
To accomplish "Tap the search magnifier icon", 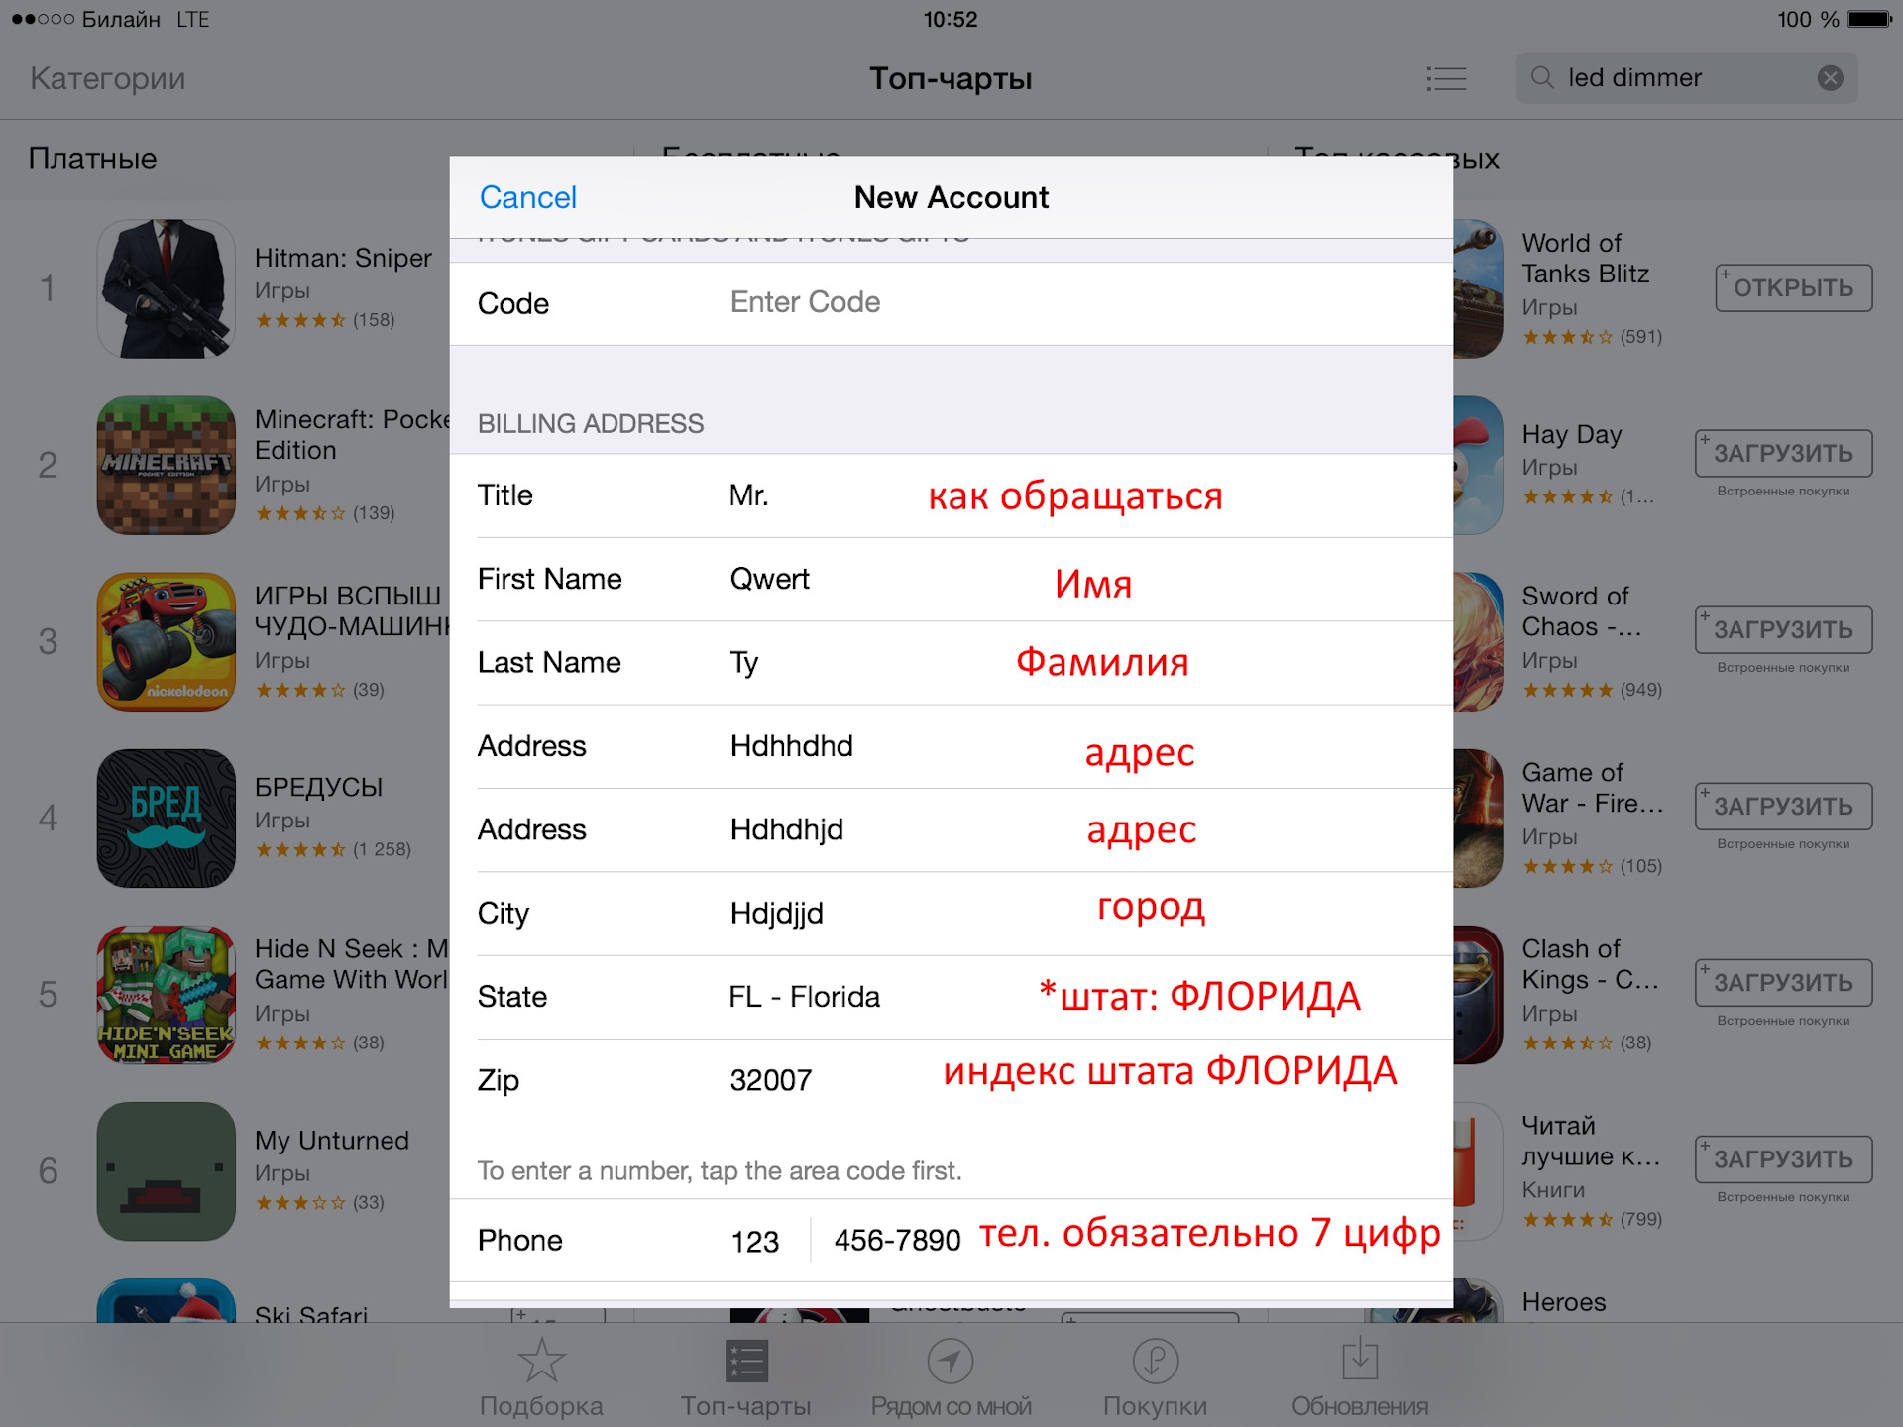I will tap(1542, 78).
